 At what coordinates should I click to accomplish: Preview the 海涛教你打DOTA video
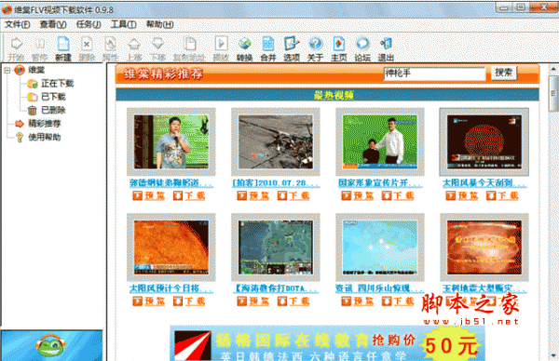click(x=253, y=301)
